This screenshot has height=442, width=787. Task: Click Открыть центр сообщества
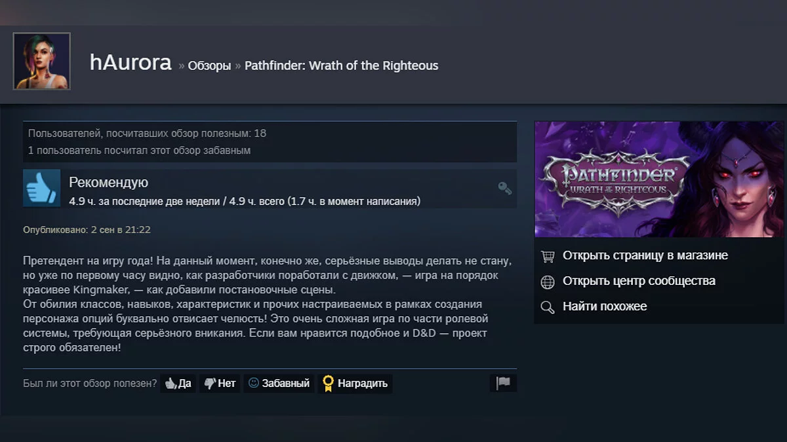[x=639, y=281]
